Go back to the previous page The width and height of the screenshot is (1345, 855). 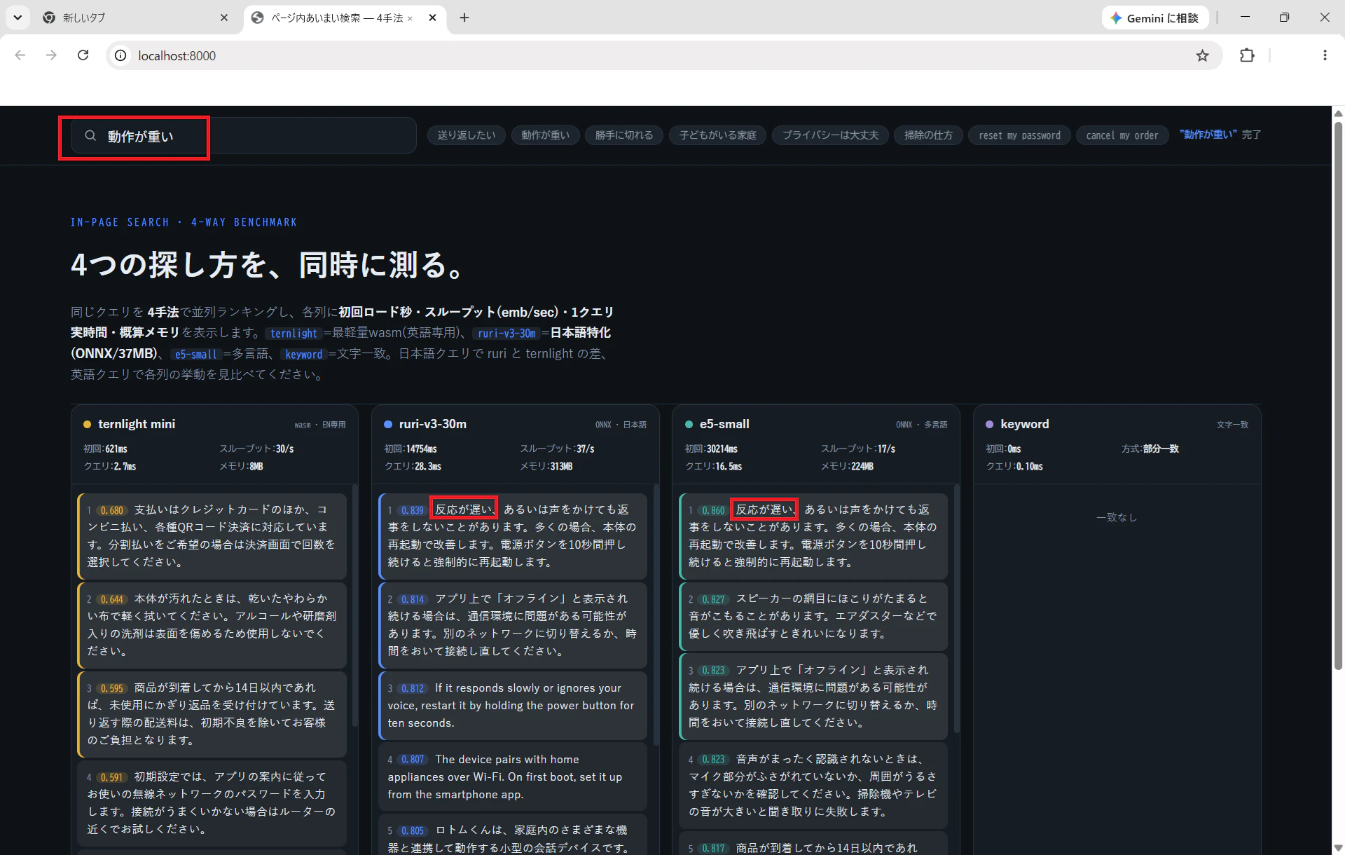(x=20, y=55)
